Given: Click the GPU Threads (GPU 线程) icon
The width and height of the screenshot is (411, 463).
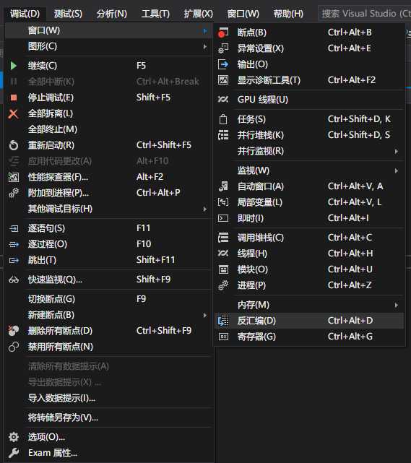Looking at the screenshot, I should pos(223,100).
